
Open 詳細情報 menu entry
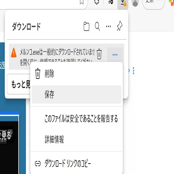click(x=77, y=139)
